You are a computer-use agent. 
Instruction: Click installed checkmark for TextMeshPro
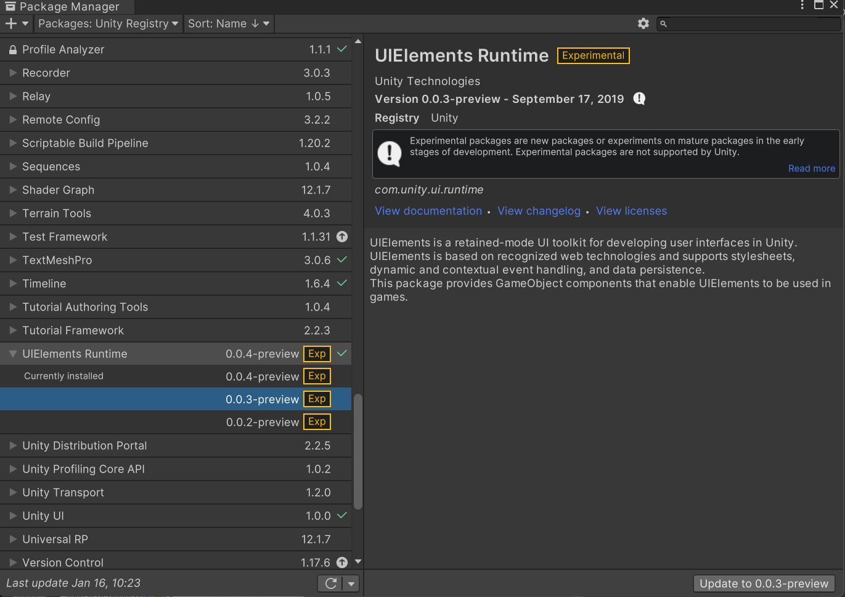(342, 259)
